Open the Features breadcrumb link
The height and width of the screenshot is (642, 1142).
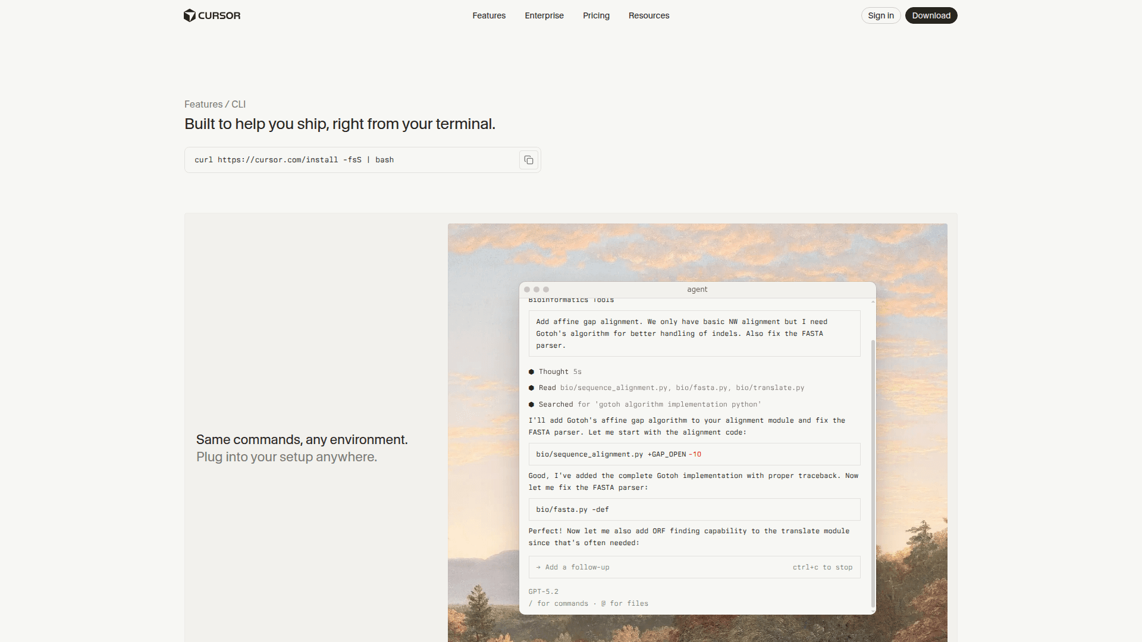pos(203,104)
